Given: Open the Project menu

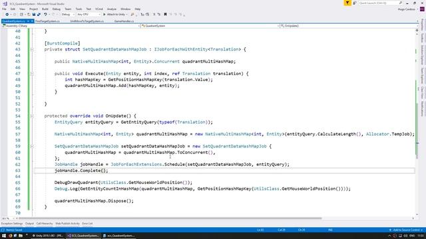Looking at the screenshot, I should (33, 9).
